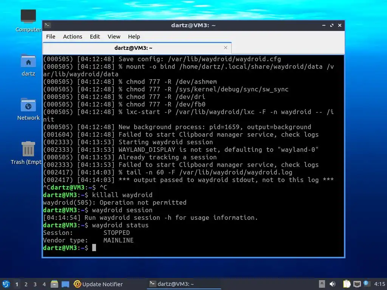The image size is (387, 290).
Task: Close the terminal window
Action: [x=340, y=25]
